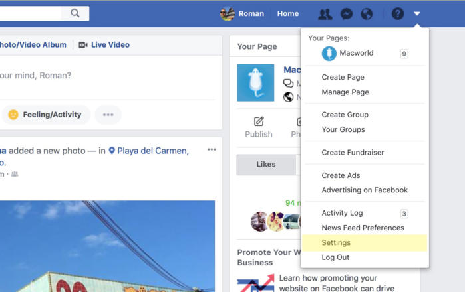The height and width of the screenshot is (292, 465).
Task: Click the search input field
Action: pyautogui.click(x=31, y=13)
